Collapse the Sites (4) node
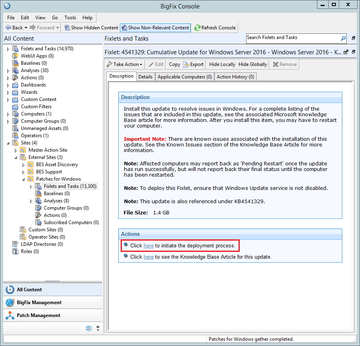Screen dimensions: 360x346 click(8, 143)
